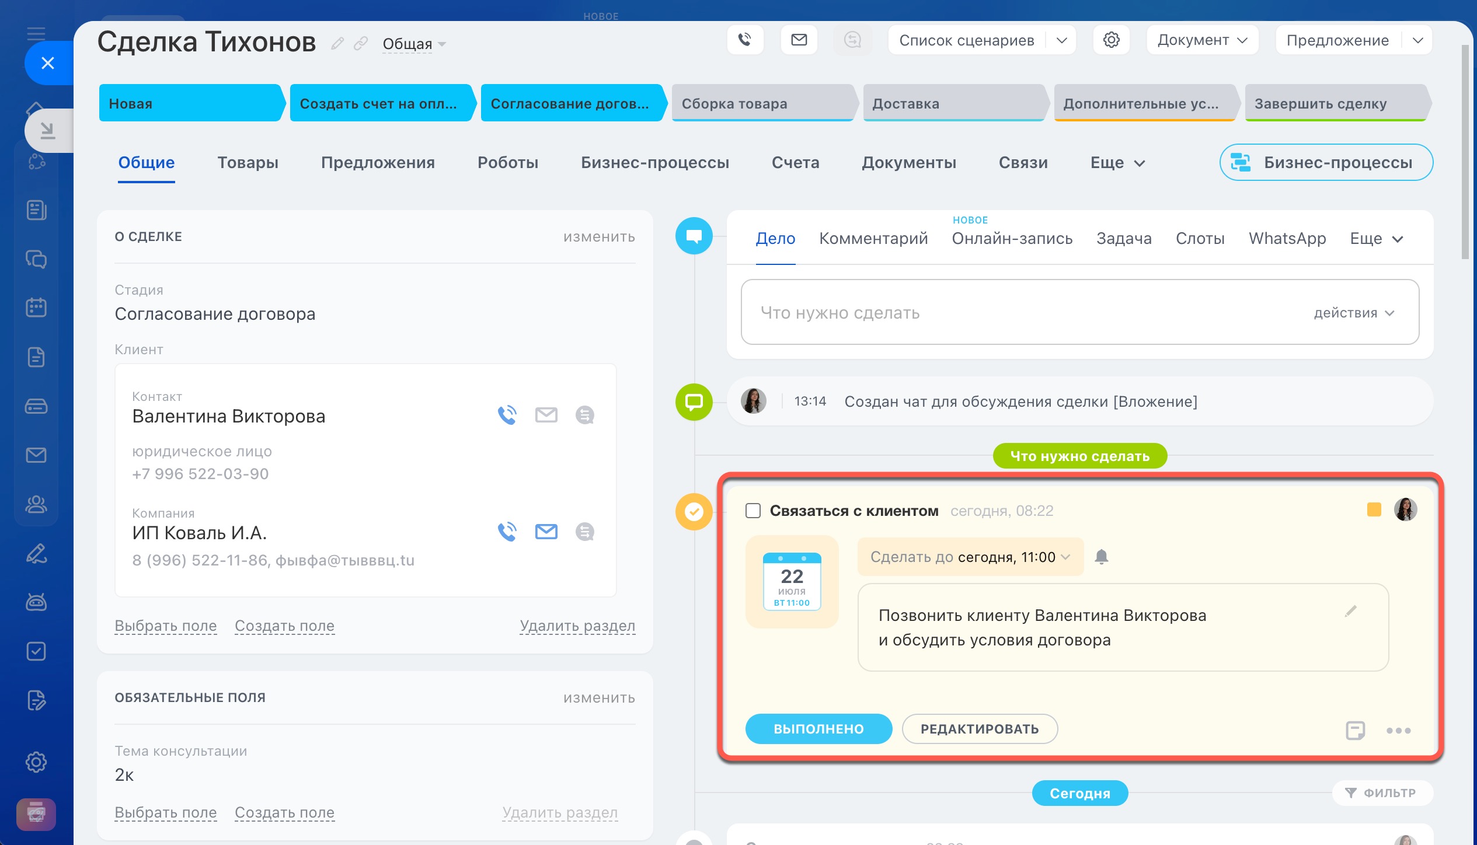Click the phone call icon in header
This screenshot has height=845, width=1477.
745,40
